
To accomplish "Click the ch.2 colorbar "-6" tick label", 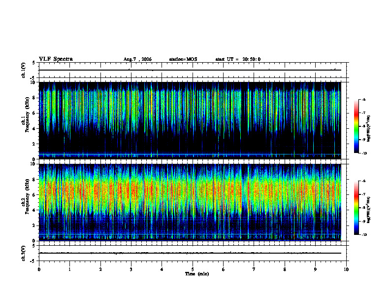I will coord(364,181).
